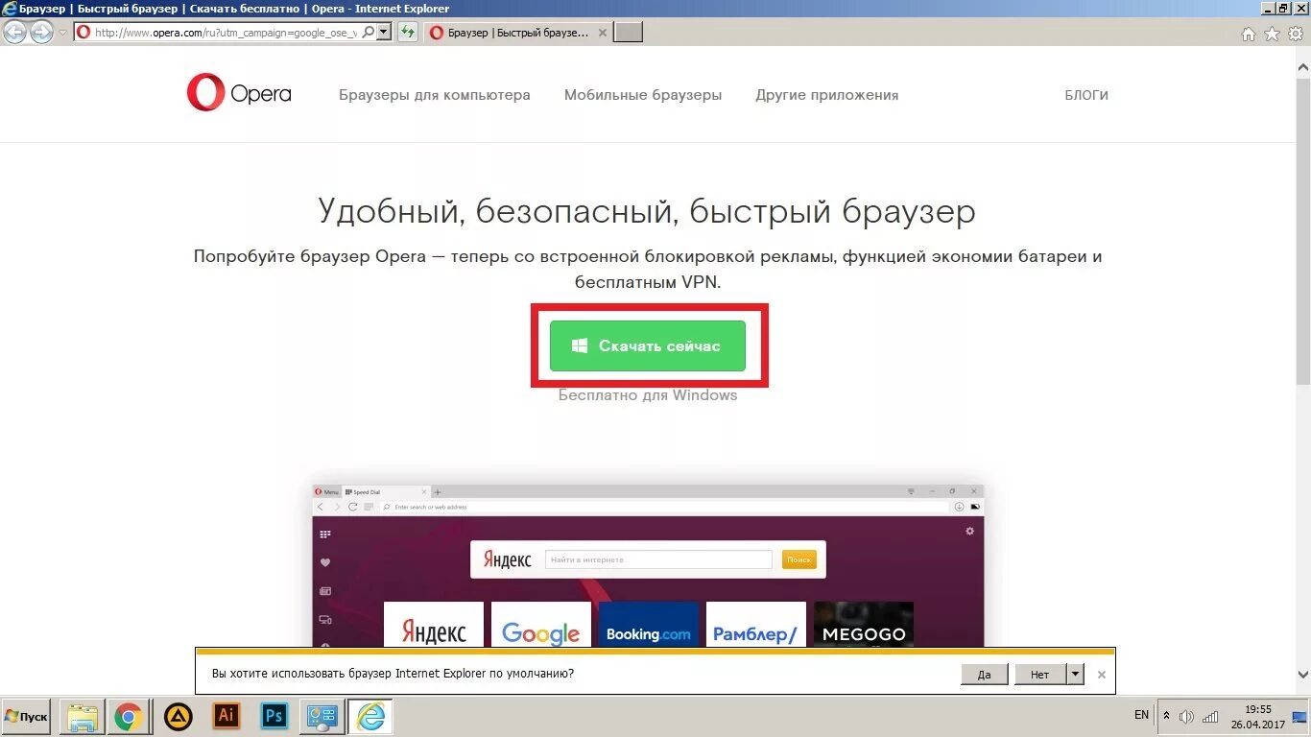Open "Браузеры для компьютера" menu
Image resolution: width=1311 pixels, height=737 pixels.
[x=434, y=95]
